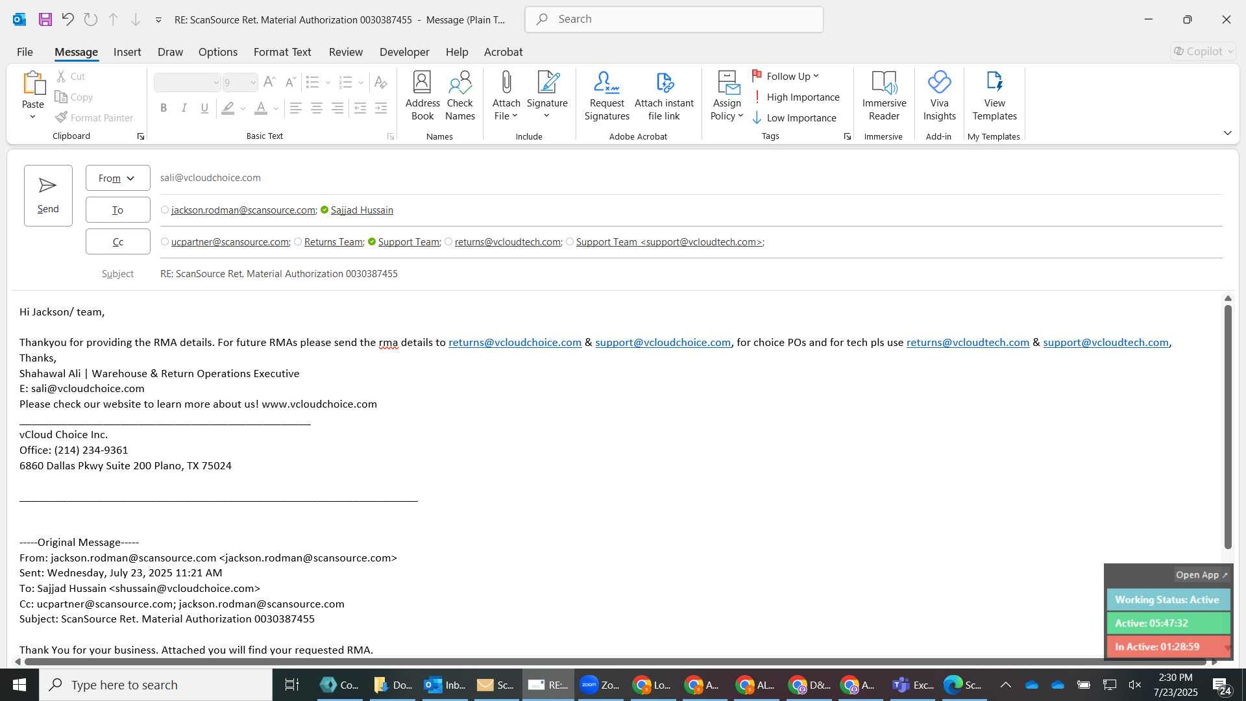Click the Cc recipients button
The height and width of the screenshot is (701, 1246).
pos(117,241)
